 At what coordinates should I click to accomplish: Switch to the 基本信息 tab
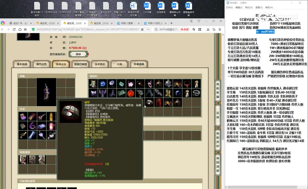[x=22, y=64]
